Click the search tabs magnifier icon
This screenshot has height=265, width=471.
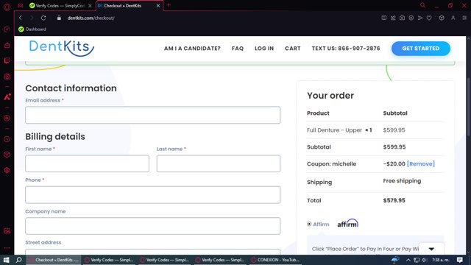(x=422, y=5)
